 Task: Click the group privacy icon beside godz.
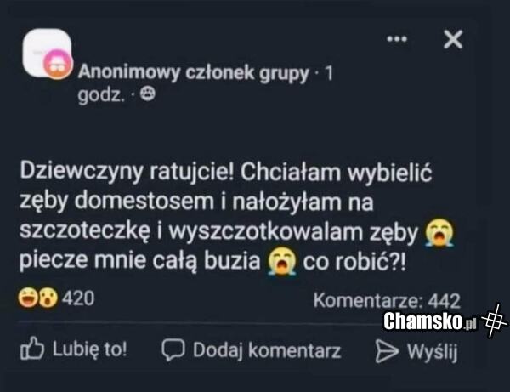(148, 94)
